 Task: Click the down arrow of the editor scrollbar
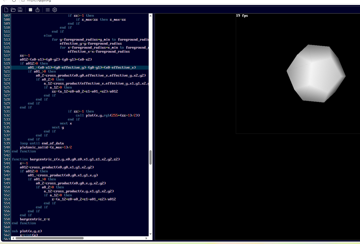pyautogui.click(x=150, y=234)
